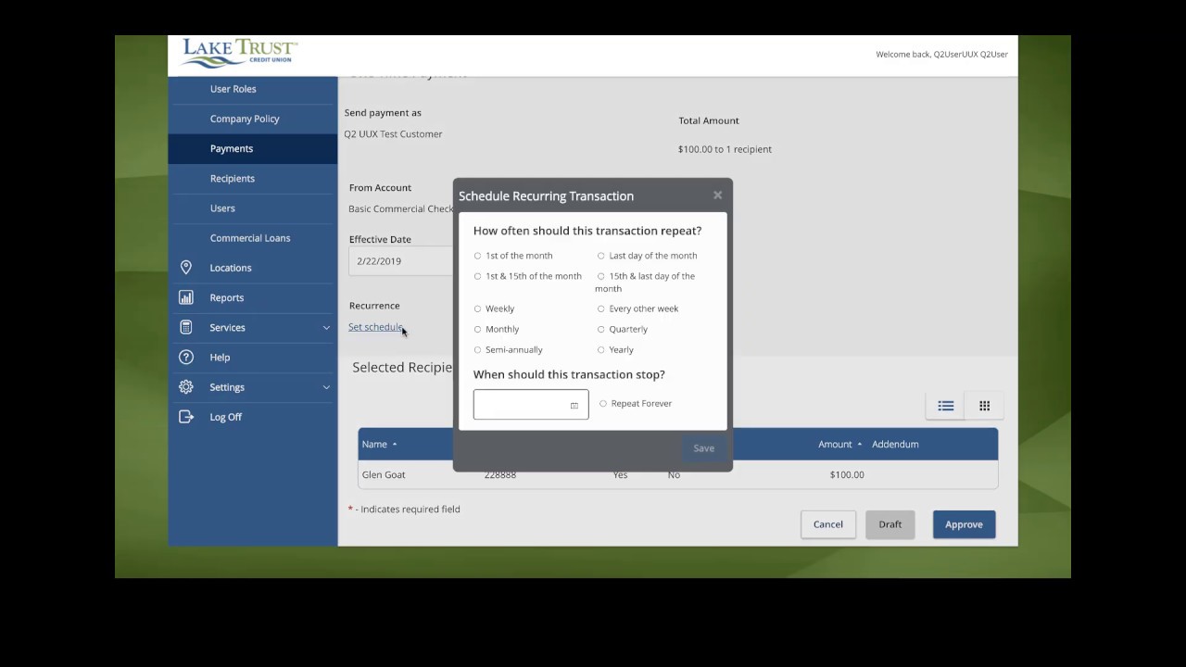This screenshot has width=1186, height=667.
Task: Click the Reports chart icon
Action: pyautogui.click(x=186, y=297)
